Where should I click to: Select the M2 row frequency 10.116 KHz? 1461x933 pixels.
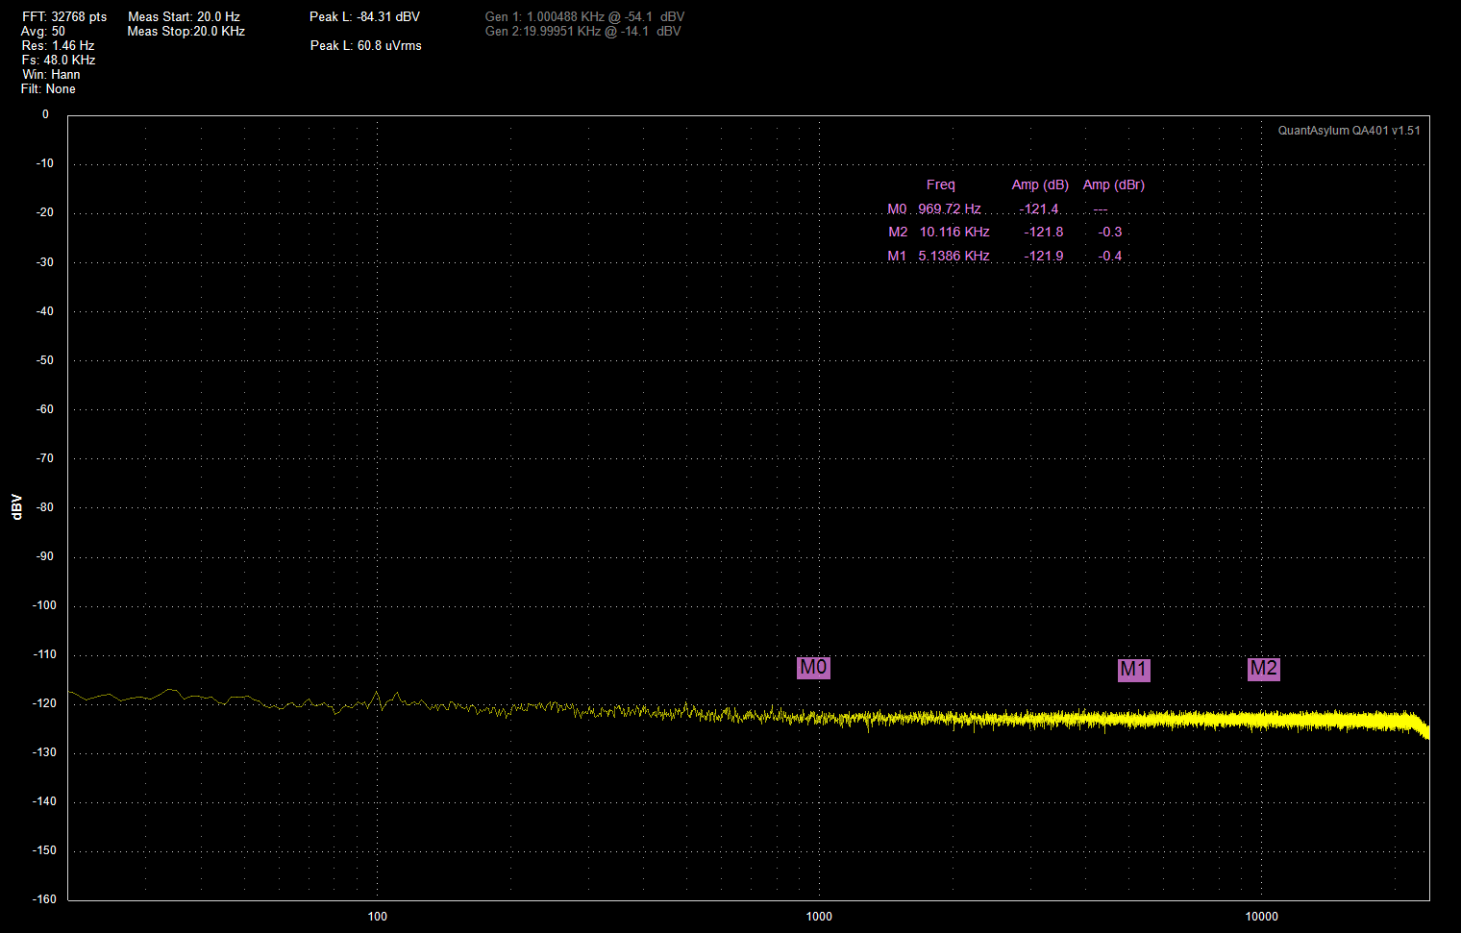(954, 232)
